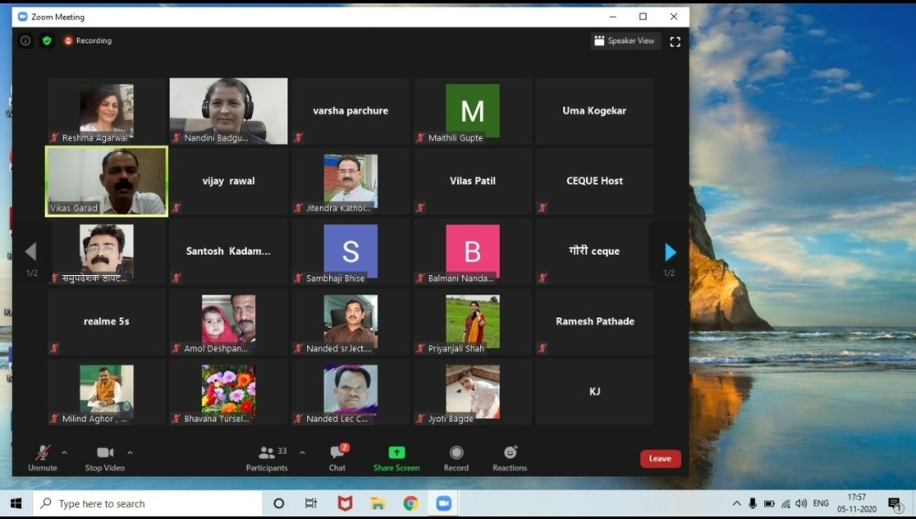Select Vilas Patil tile
The height and width of the screenshot is (519, 916).
pos(472,181)
